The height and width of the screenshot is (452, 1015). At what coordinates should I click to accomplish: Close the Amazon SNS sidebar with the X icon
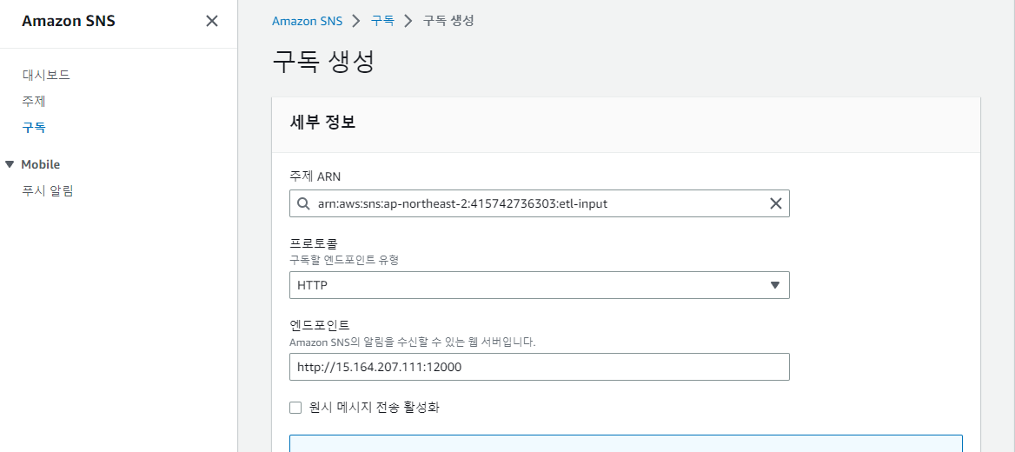(x=212, y=21)
